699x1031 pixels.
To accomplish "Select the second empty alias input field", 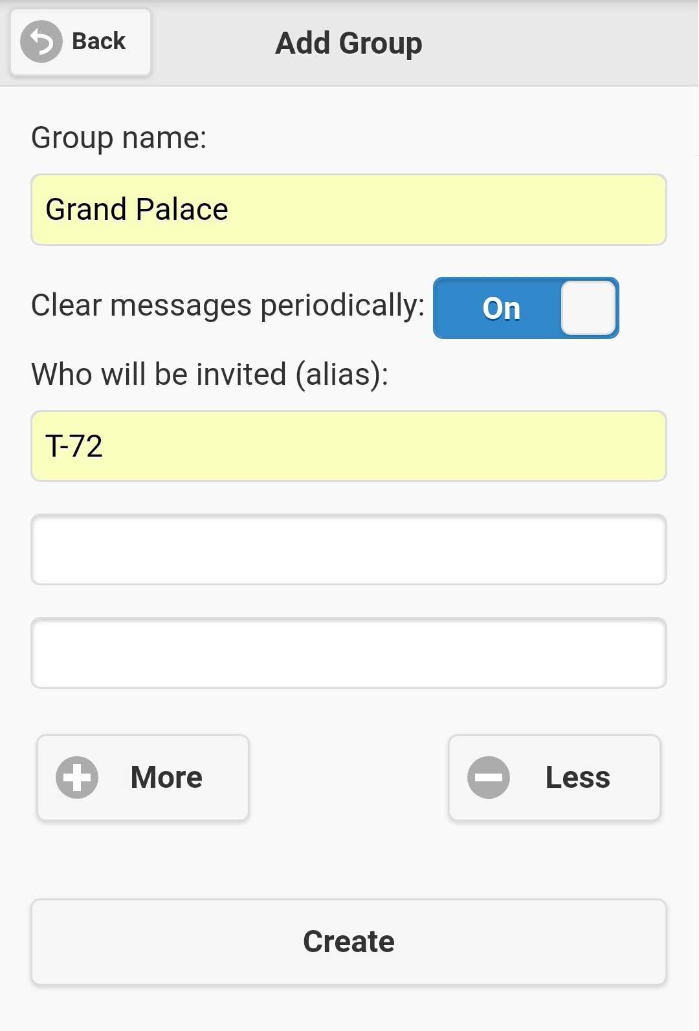I will click(348, 550).
